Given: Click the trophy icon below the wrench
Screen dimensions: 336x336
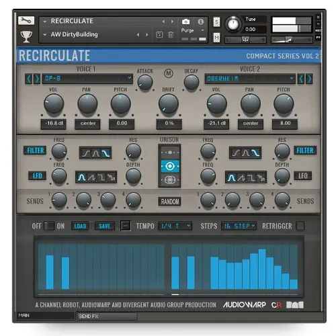Looking at the screenshot, I should coord(26,36).
